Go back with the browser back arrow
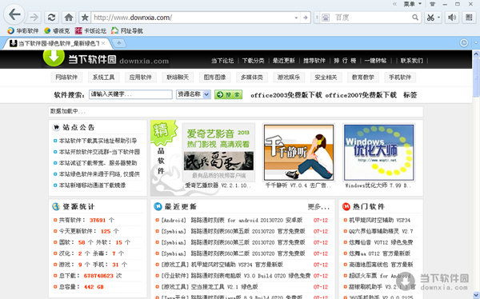 (14, 14)
